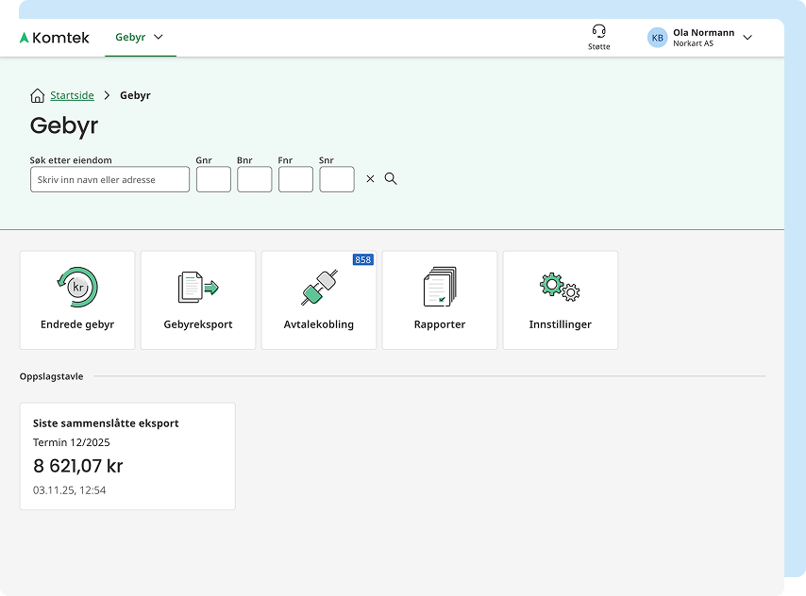Follow the Startside breadcrumb link
The image size is (806, 596).
[x=72, y=95]
